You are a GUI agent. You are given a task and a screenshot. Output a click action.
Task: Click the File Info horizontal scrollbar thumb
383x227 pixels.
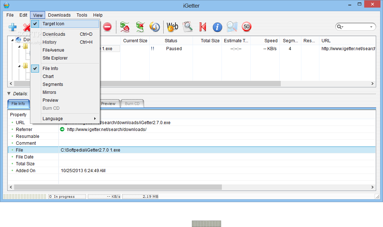click(118, 187)
